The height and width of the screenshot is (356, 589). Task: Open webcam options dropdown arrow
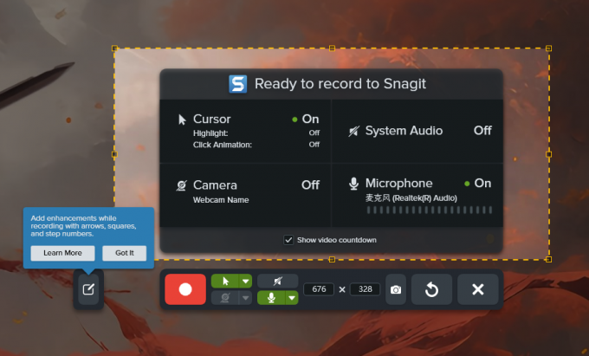[246, 298]
